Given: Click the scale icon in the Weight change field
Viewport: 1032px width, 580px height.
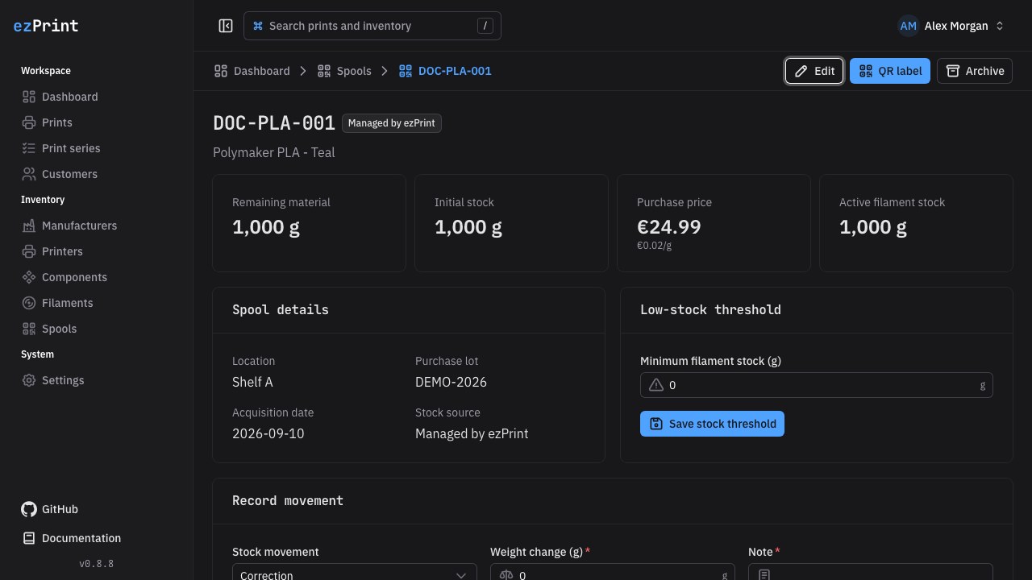Looking at the screenshot, I should click(x=506, y=574).
